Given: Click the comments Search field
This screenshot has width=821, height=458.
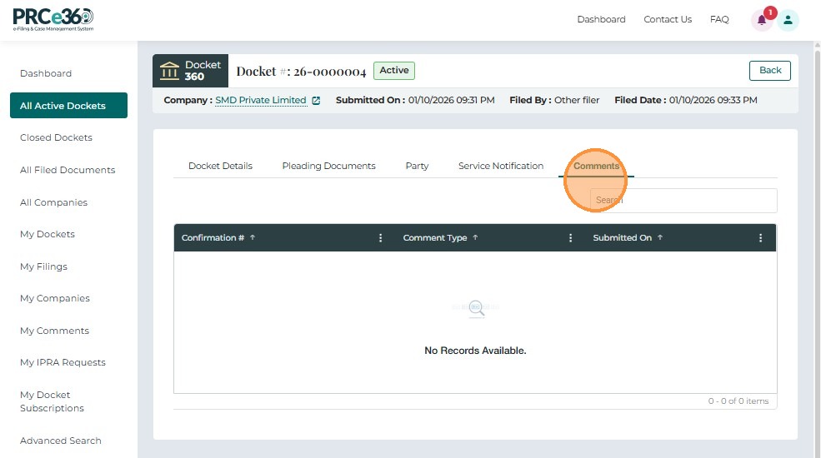Looking at the screenshot, I should [x=683, y=200].
